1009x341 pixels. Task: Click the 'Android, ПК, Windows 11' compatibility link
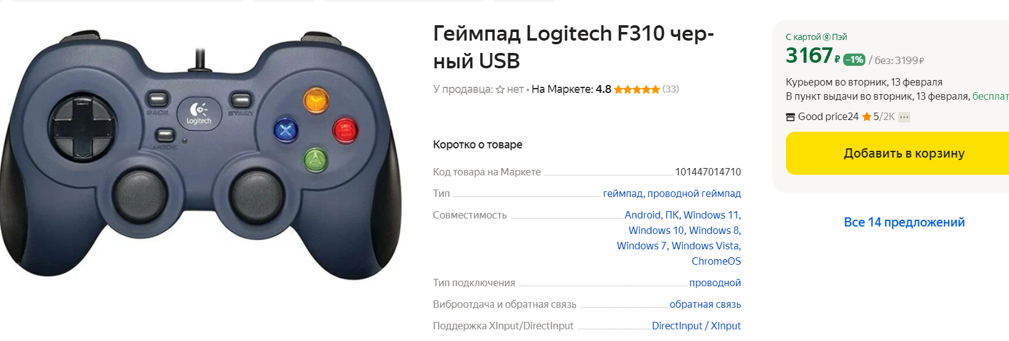[683, 215]
